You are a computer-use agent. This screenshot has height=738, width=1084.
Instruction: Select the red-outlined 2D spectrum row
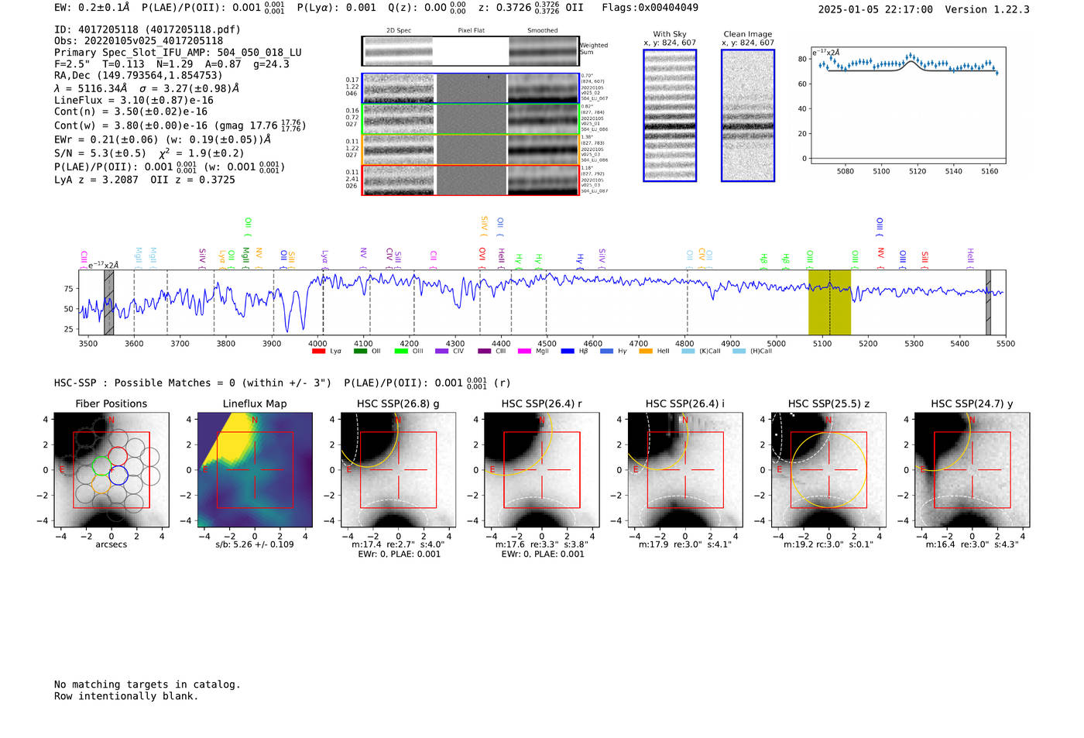[470, 180]
